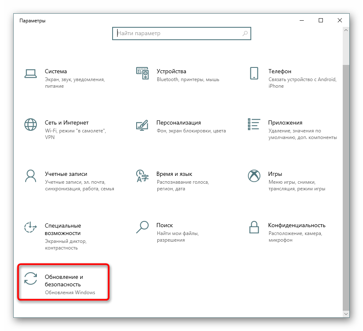Open Сеть и Интернет globe icon
Image resolution: width=363 pixels, height=331 pixels.
tap(31, 124)
